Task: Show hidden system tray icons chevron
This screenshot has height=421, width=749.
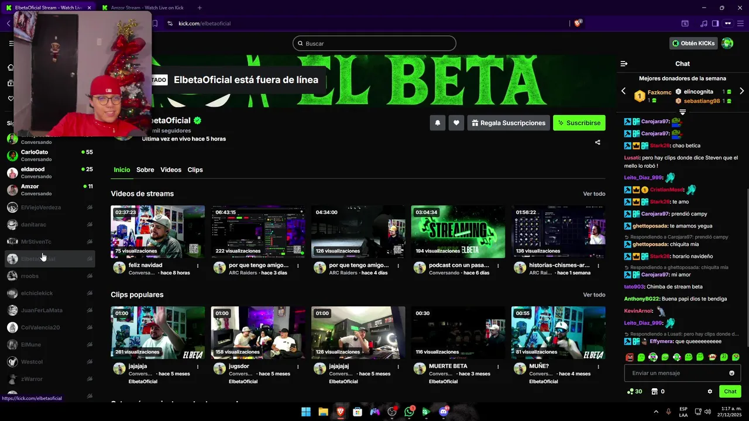Action: tap(656, 412)
